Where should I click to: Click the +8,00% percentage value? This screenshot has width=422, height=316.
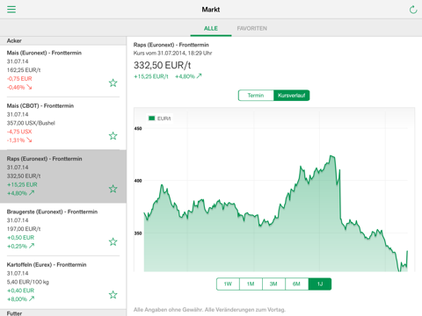tap(17, 299)
